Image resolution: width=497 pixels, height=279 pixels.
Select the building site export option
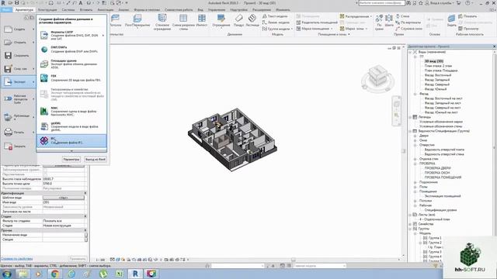point(71,64)
